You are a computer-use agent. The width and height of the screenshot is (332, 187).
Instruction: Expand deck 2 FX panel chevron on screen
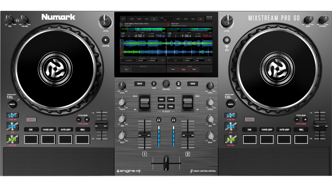point(208,60)
